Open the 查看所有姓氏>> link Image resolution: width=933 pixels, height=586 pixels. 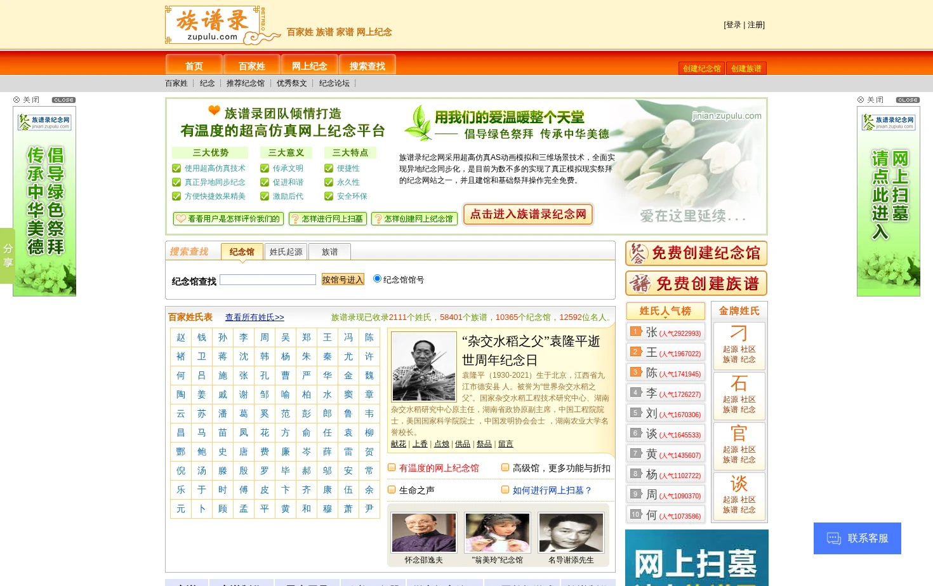pos(255,317)
